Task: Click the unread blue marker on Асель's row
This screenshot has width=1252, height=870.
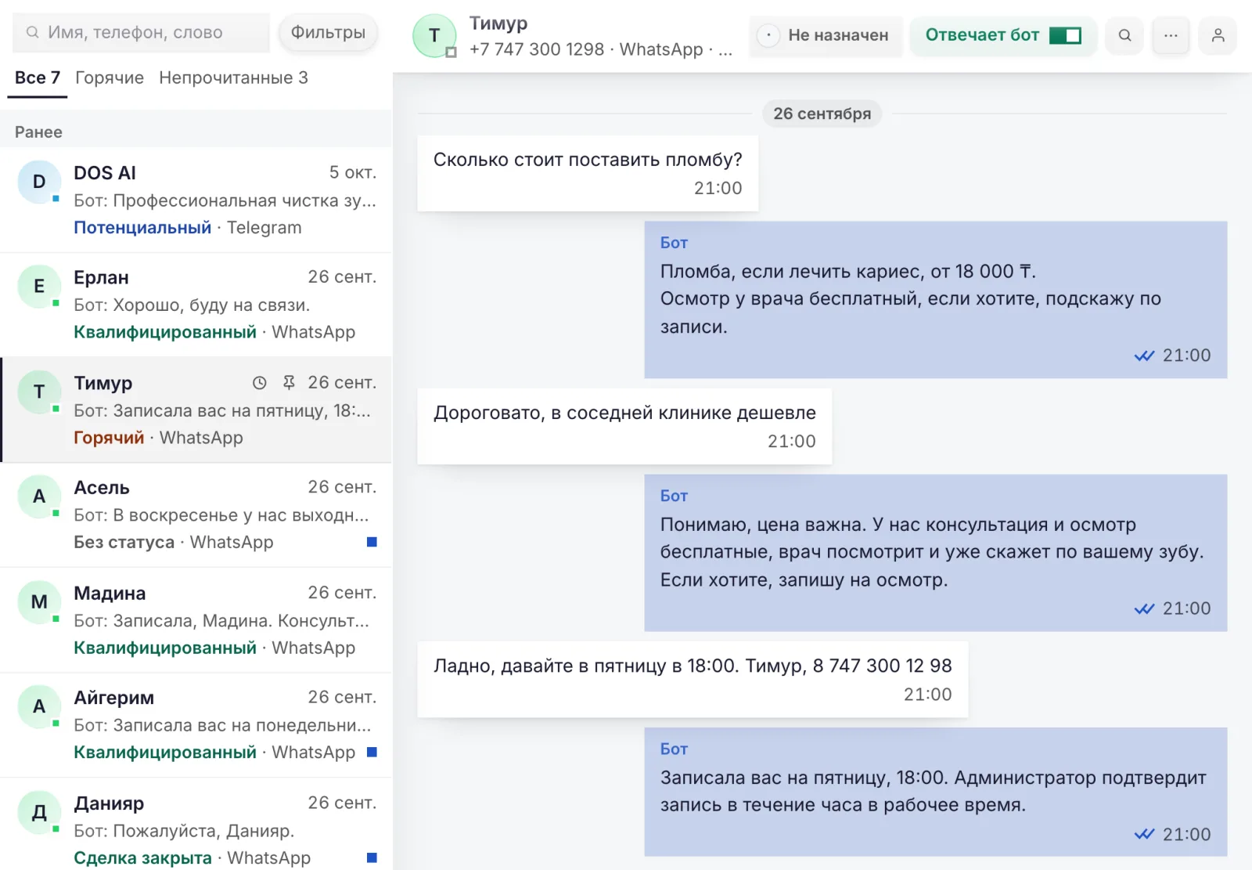Action: (x=372, y=542)
